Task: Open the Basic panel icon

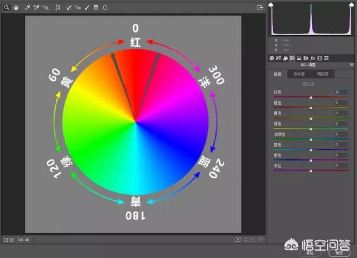Action: (272, 57)
